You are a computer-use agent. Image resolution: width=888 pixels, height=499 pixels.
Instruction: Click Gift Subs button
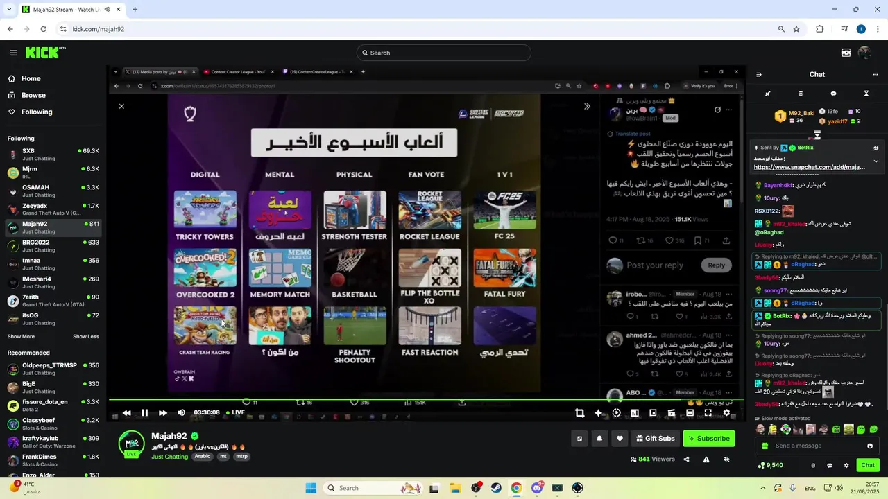655,438
